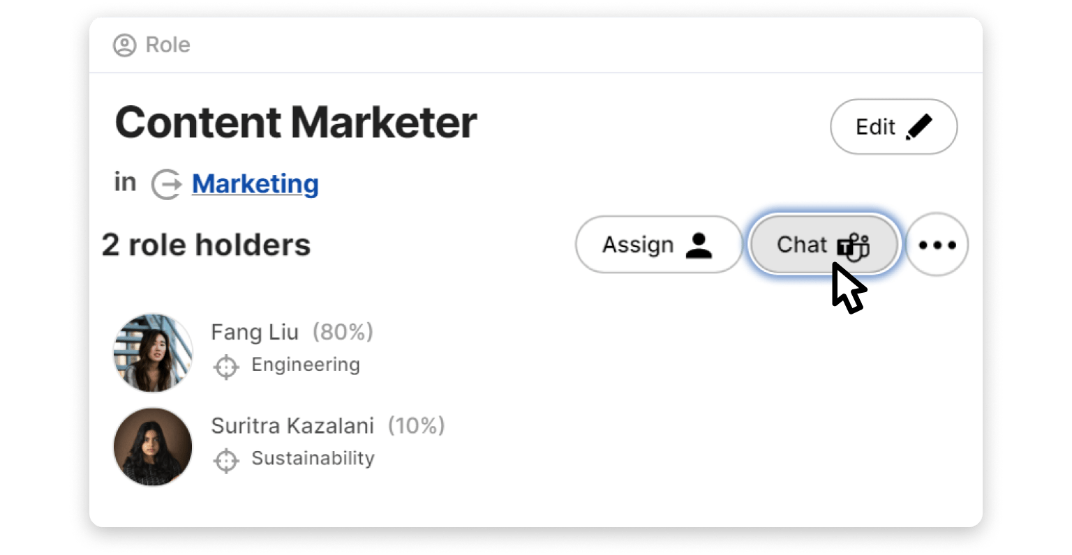The height and width of the screenshot is (555, 1072).
Task: Click the Engineering circle label
Action: point(306,365)
